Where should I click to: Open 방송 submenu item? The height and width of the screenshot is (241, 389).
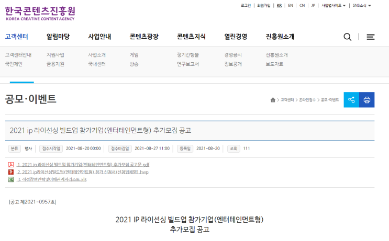(134, 64)
